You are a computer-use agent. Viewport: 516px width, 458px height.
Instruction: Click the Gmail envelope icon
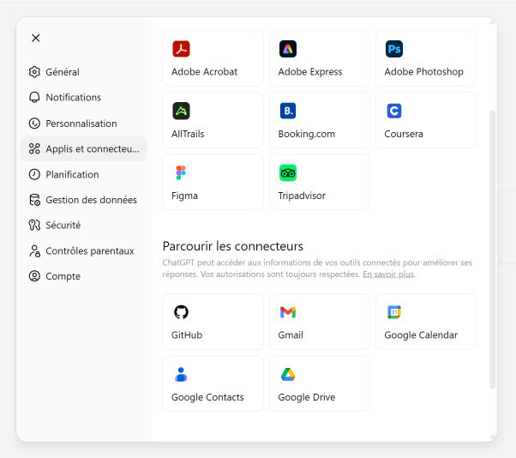click(288, 312)
